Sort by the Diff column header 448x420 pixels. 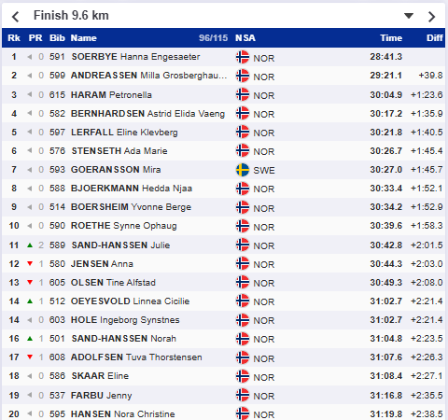point(435,38)
